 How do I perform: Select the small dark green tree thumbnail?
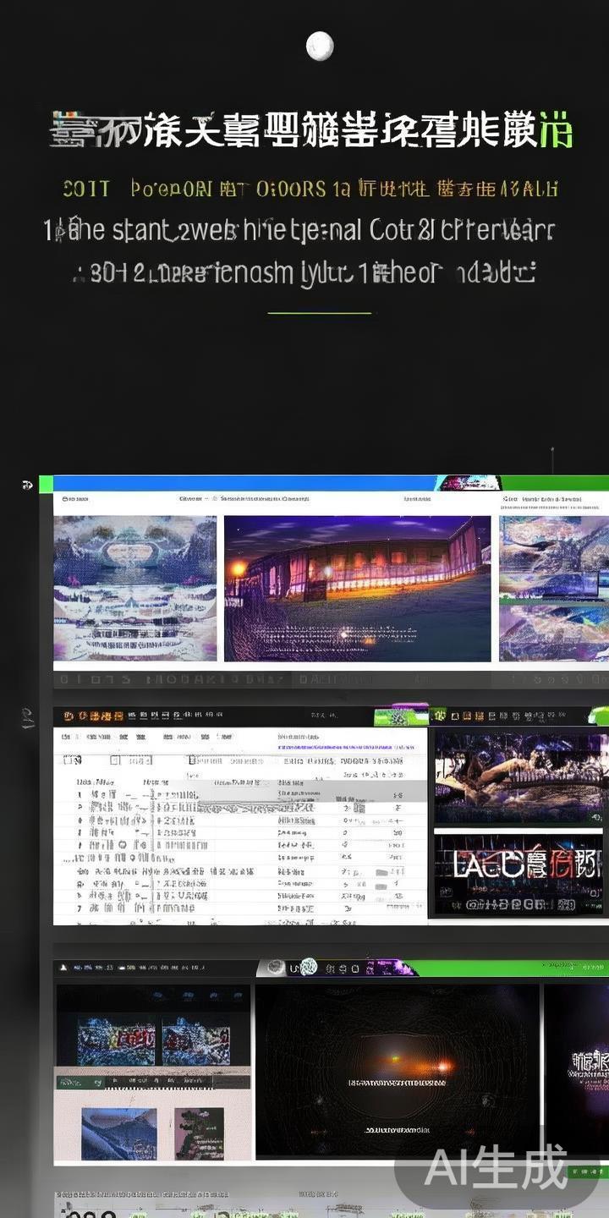coord(200,1133)
